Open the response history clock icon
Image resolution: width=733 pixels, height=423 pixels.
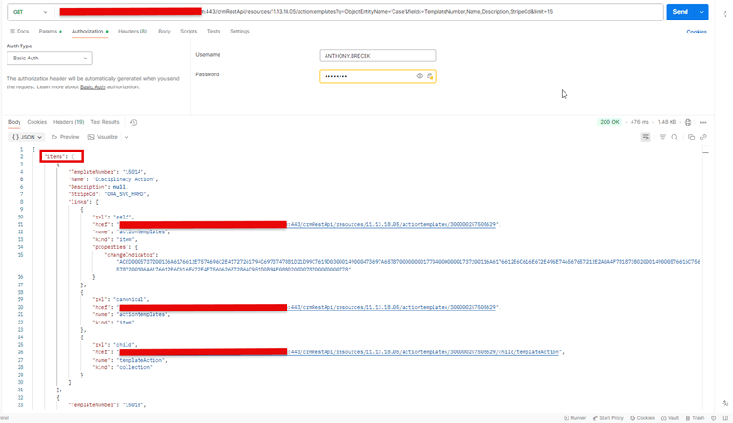134,122
